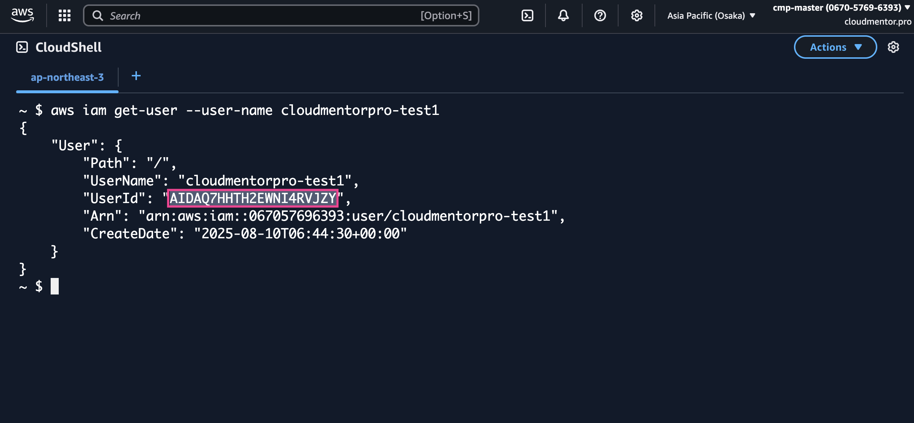
Task: Click the Arn line in terminal output
Action: tap(323, 216)
